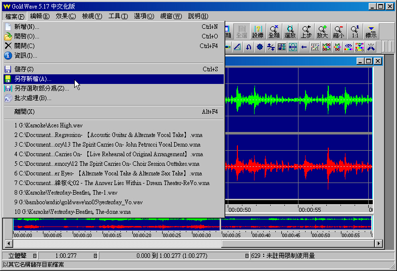Select 另存新檔(A)... in the file menu

click(x=33, y=79)
